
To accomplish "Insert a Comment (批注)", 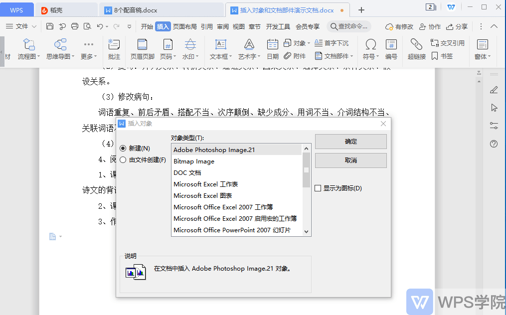I will pyautogui.click(x=114, y=49).
